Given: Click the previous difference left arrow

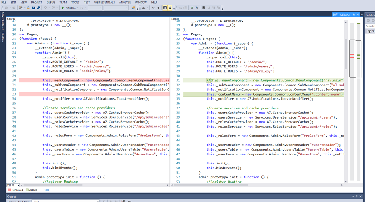Looking at the screenshot, I should [153, 8].
